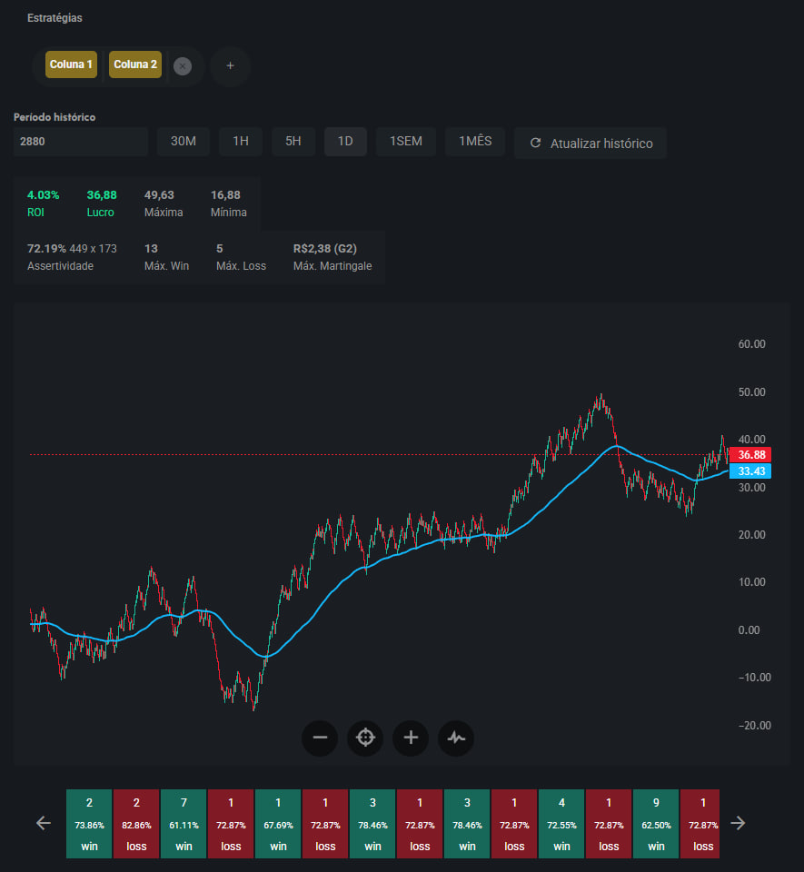804x872 pixels.
Task: Zoom out the chart with minus icon
Action: (x=320, y=738)
